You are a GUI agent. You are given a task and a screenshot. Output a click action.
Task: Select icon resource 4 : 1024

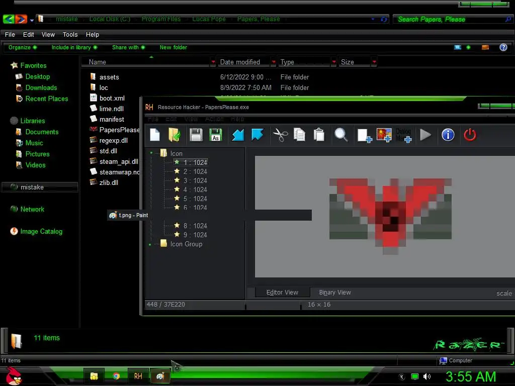(191, 189)
